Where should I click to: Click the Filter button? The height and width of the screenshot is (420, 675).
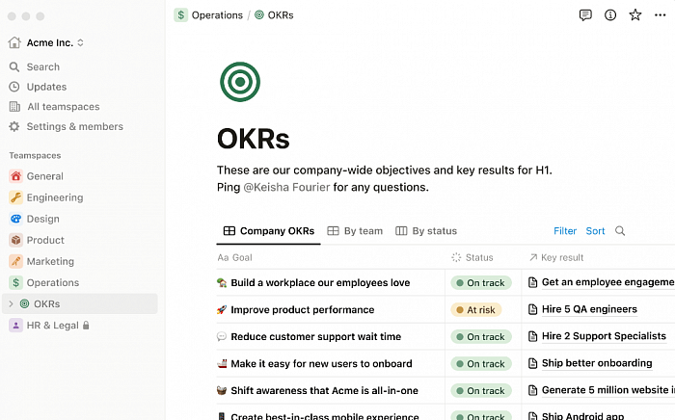pos(565,231)
